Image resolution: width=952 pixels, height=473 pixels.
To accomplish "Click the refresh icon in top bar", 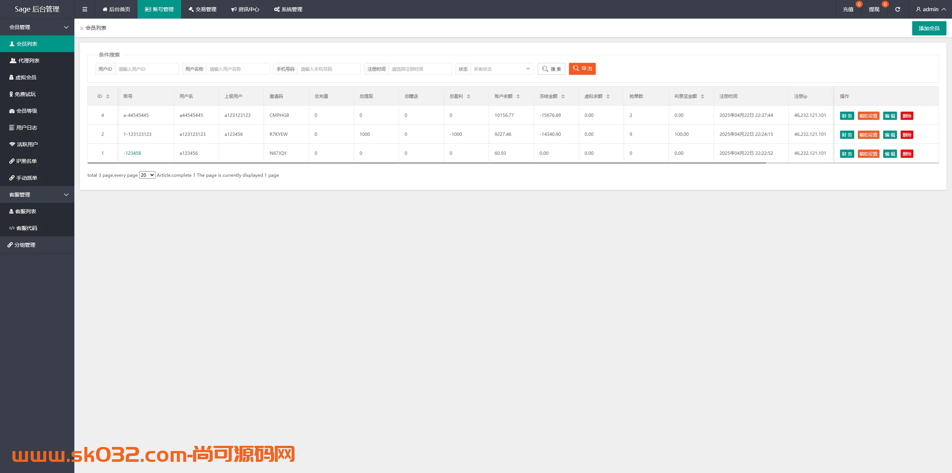I will coord(898,9).
